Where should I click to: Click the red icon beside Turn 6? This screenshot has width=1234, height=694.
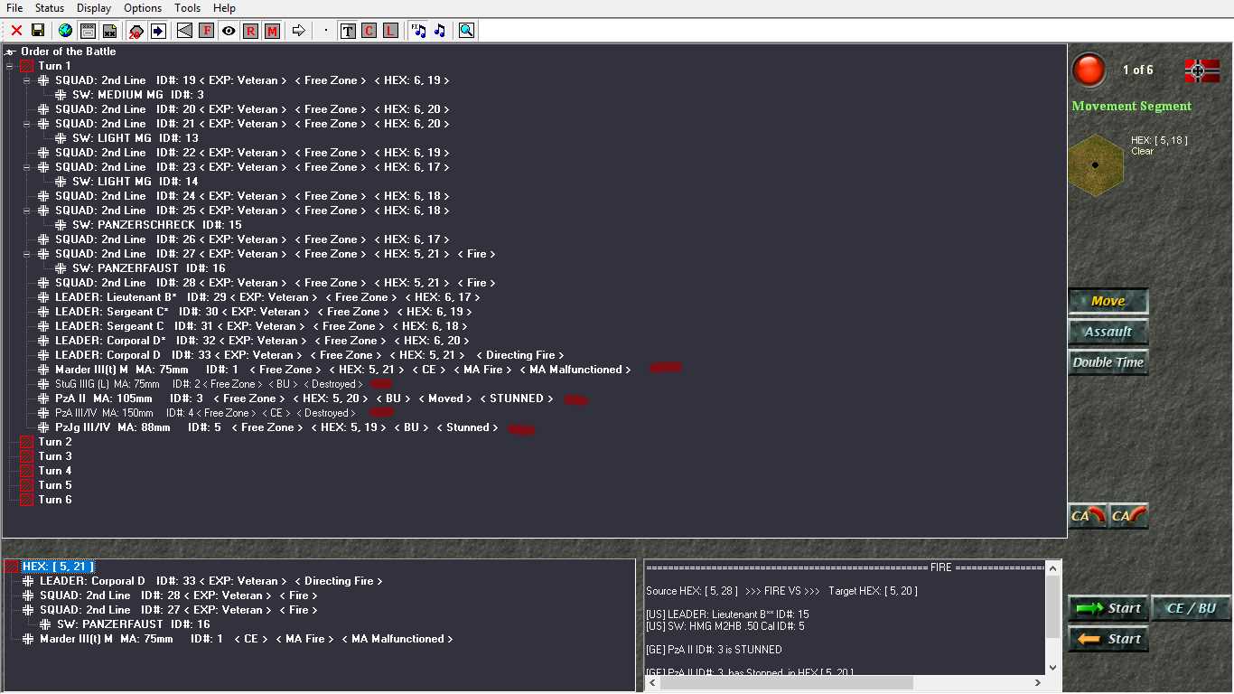(x=27, y=500)
